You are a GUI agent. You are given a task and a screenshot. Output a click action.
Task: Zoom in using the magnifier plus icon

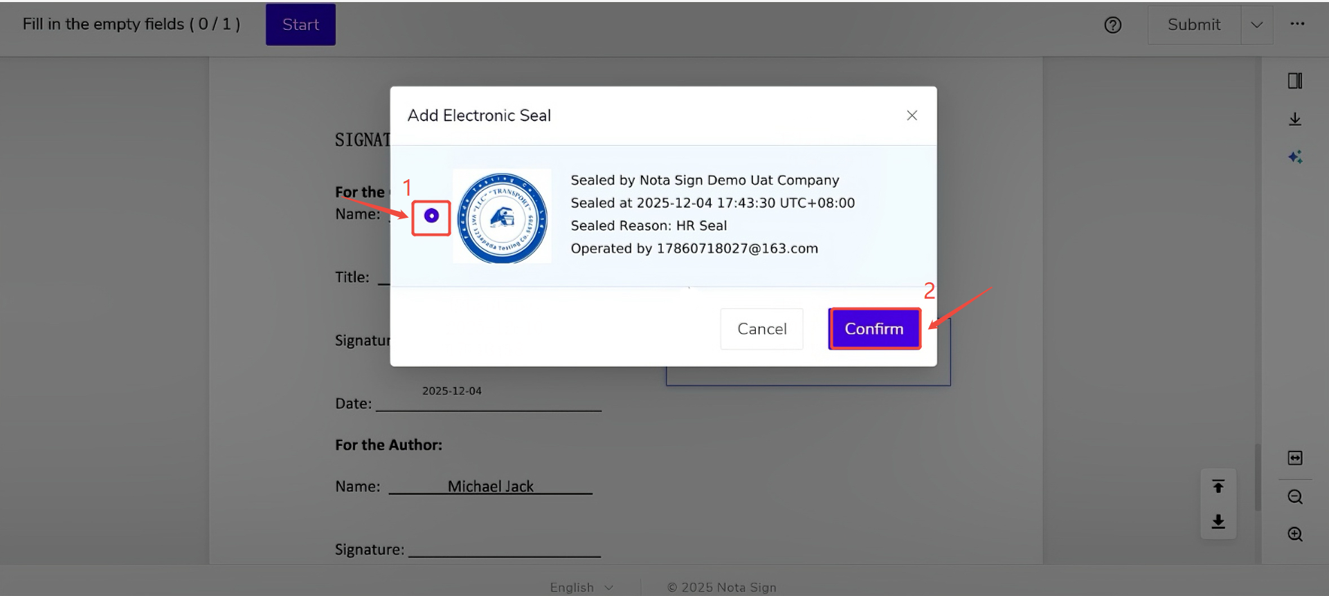click(x=1294, y=534)
